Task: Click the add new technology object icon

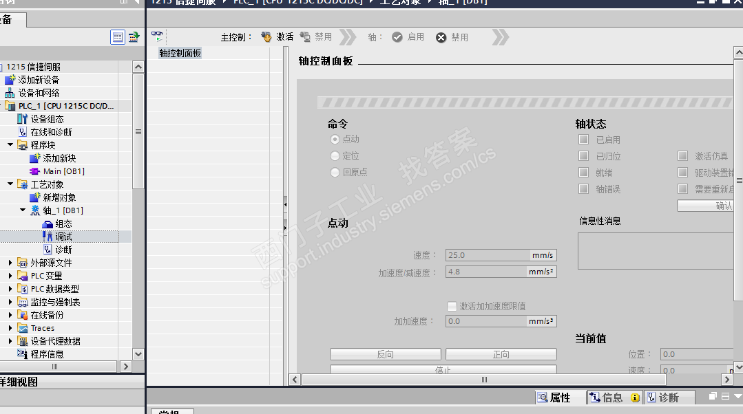Action: pos(34,197)
